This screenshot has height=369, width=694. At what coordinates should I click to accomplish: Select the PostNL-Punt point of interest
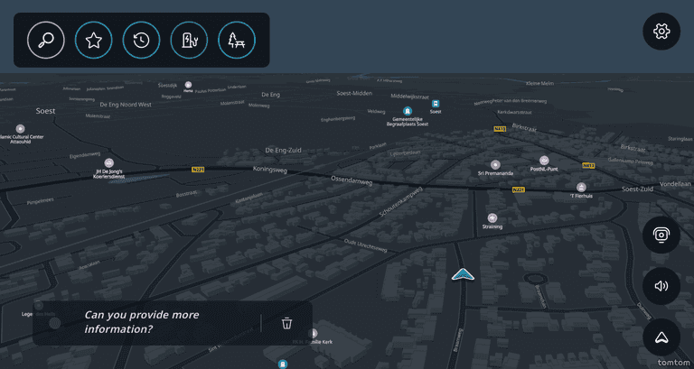545,160
